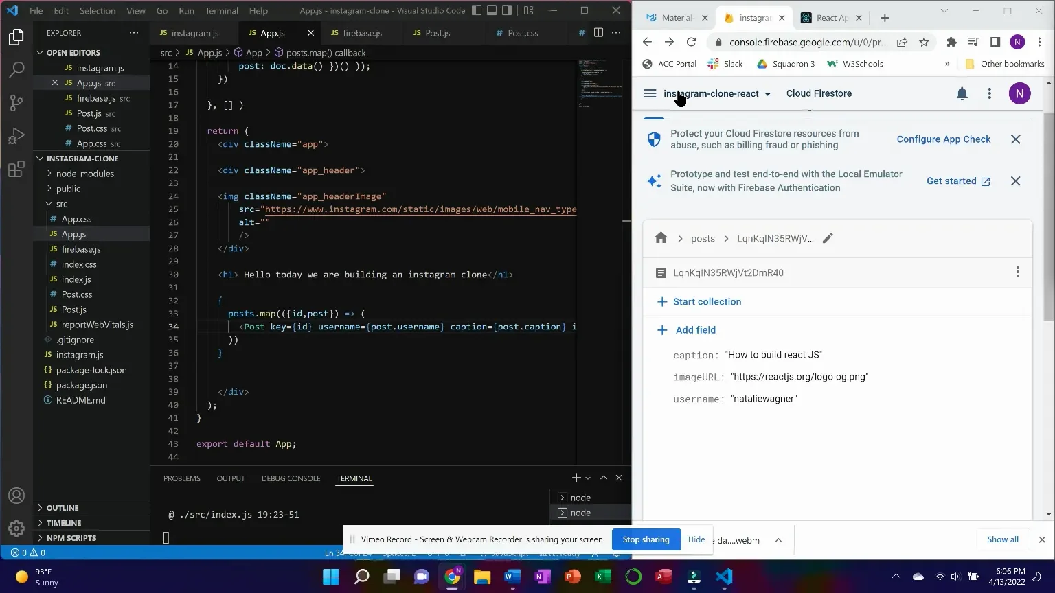Click the Explorer more actions ellipsis

(133, 33)
